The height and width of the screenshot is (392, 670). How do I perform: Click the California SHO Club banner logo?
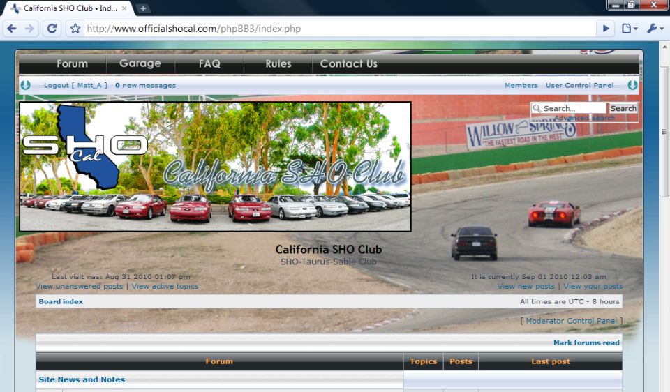(x=216, y=167)
